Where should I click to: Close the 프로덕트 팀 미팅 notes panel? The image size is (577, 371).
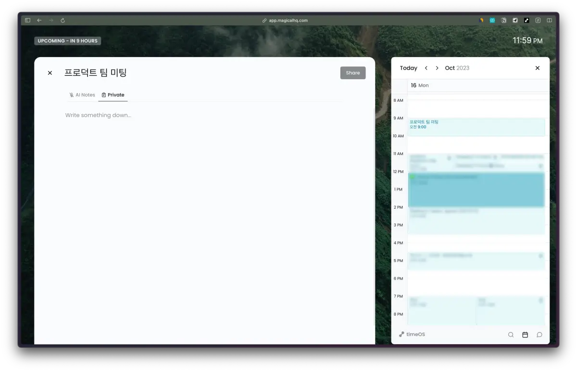[x=50, y=73]
